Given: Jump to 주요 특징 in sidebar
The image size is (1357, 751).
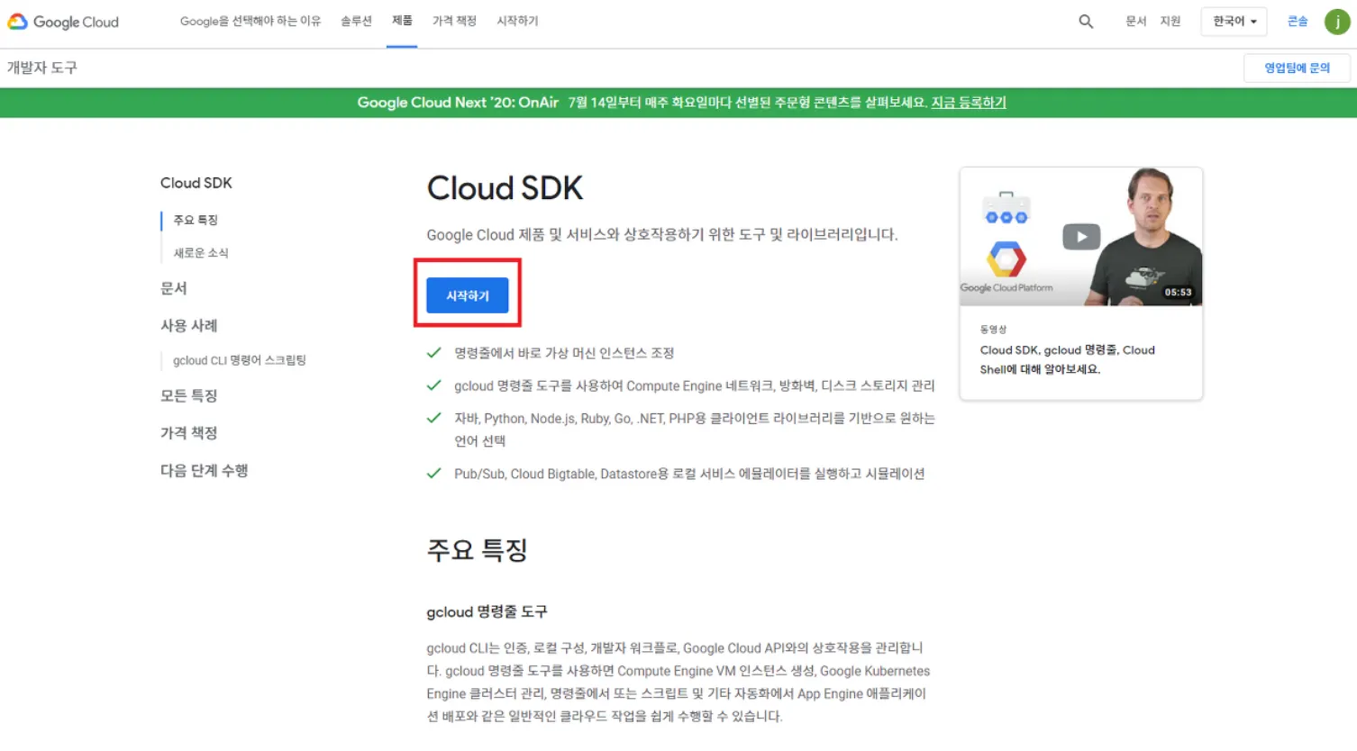Looking at the screenshot, I should click(x=196, y=220).
